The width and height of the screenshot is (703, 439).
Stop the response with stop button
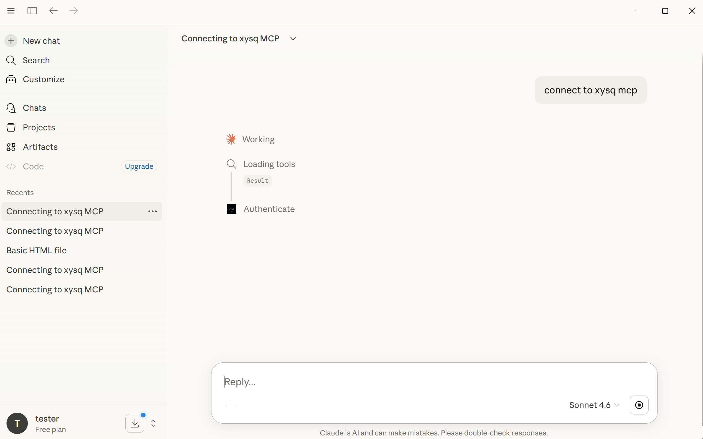pos(639,405)
